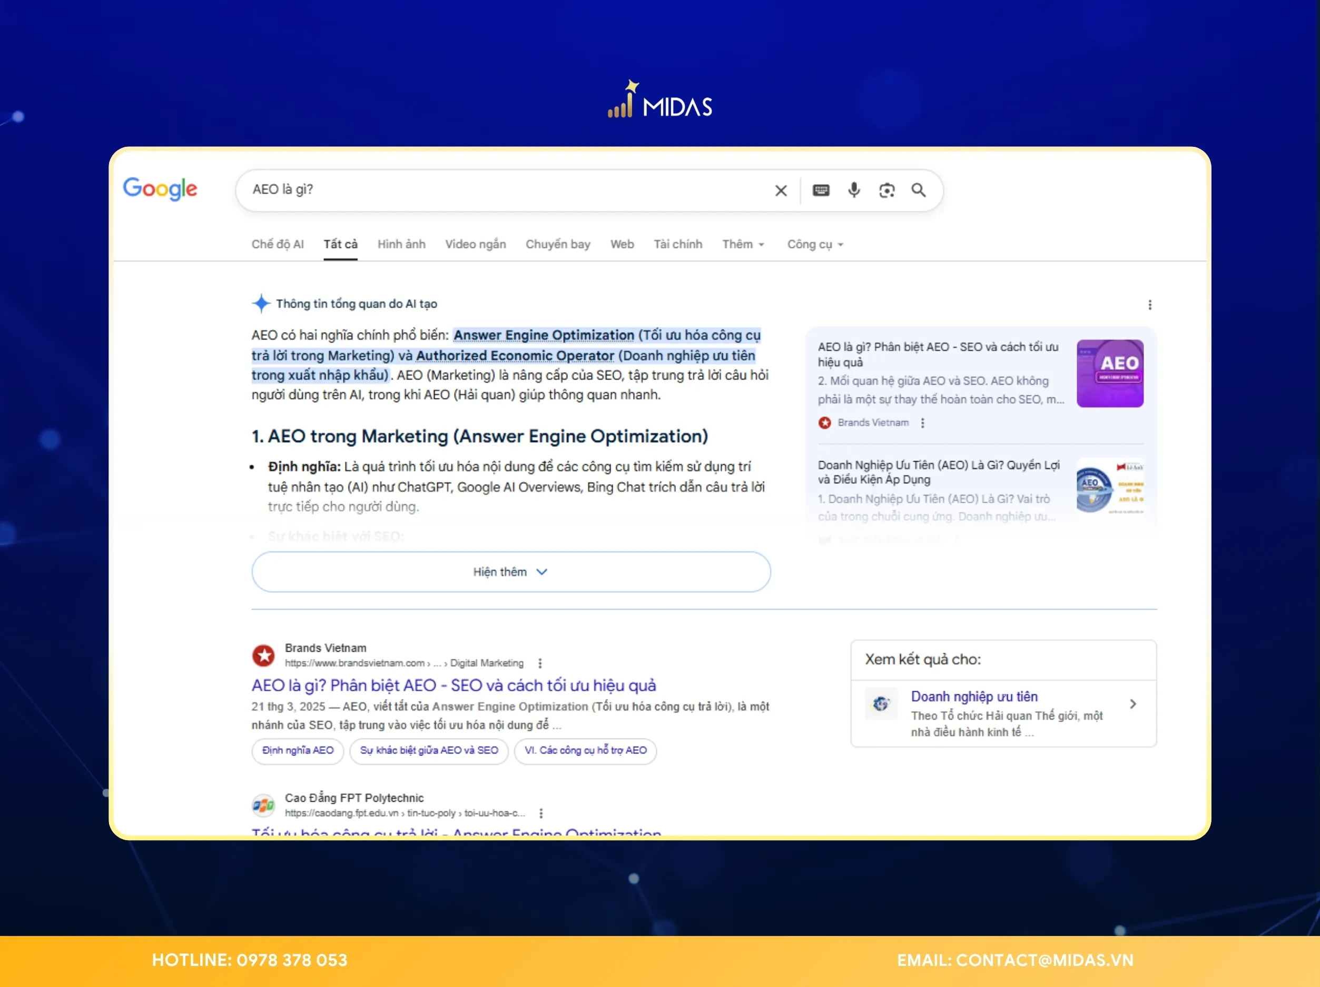1320x987 pixels.
Task: Open options menu beside Brands Vietnam result URL
Action: click(x=540, y=663)
